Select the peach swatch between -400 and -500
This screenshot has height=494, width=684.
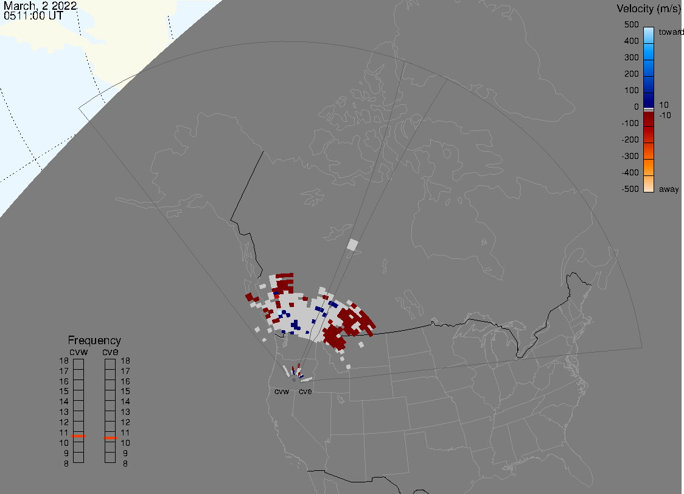click(x=649, y=184)
